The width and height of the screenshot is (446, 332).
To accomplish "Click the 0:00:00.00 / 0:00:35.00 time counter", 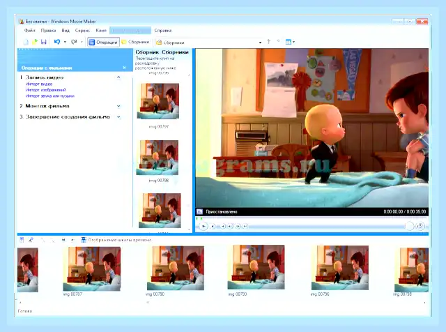I will tap(404, 211).
